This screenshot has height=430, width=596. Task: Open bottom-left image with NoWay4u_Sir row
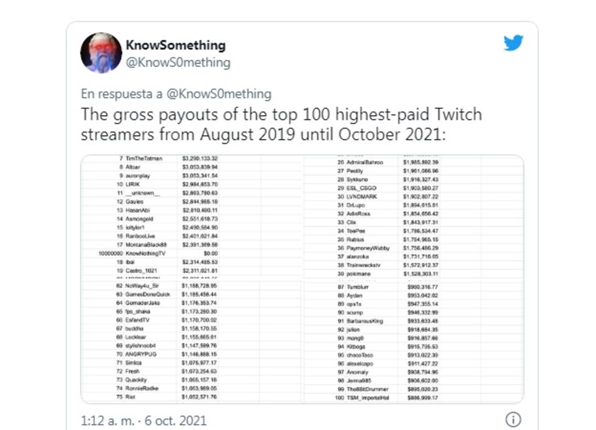coord(191,342)
